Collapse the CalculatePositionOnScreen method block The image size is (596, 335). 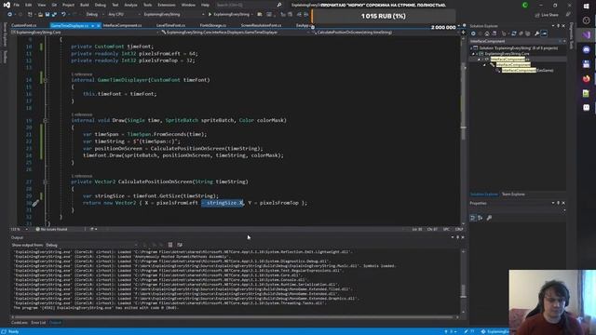pos(46,182)
